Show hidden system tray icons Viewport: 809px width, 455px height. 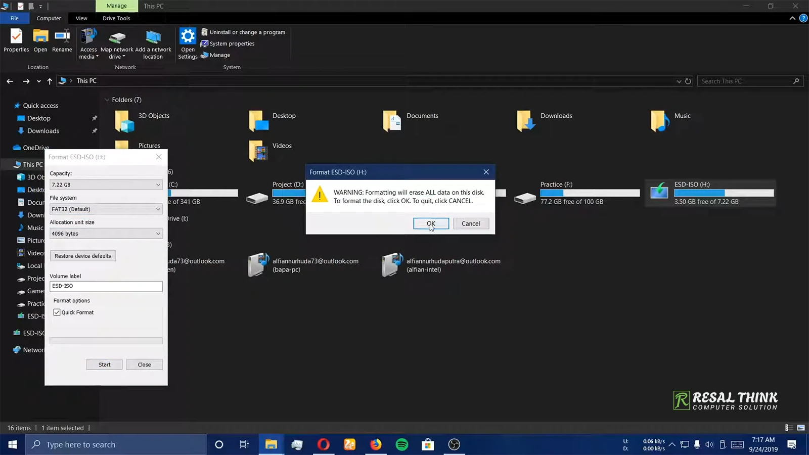[672, 444]
